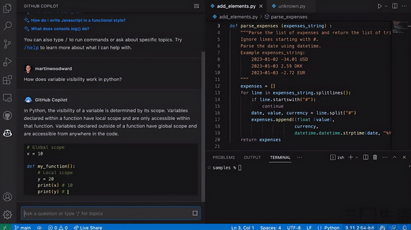Image resolution: width=411 pixels, height=230 pixels.
Task: Click the zsh terminal label
Action: click(337, 157)
